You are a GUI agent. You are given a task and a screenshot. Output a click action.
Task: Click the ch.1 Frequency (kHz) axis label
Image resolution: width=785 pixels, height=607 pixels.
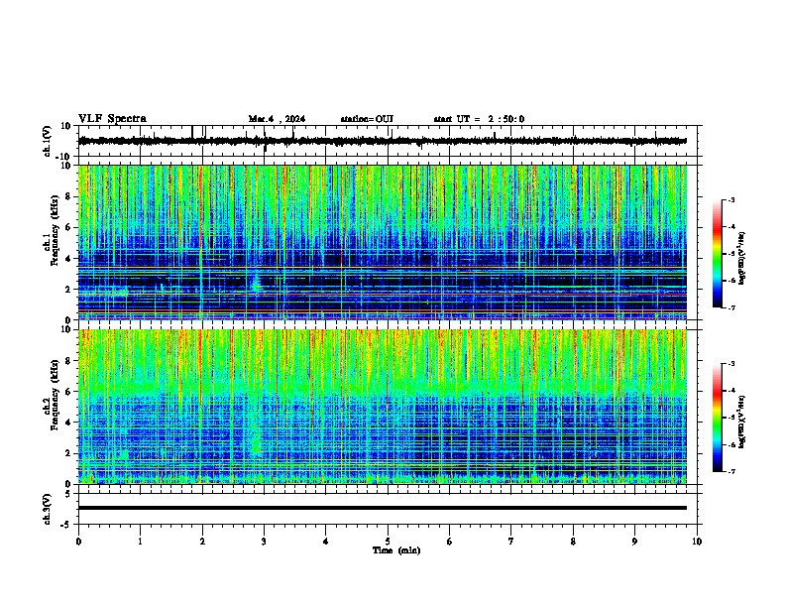pyautogui.click(x=55, y=230)
